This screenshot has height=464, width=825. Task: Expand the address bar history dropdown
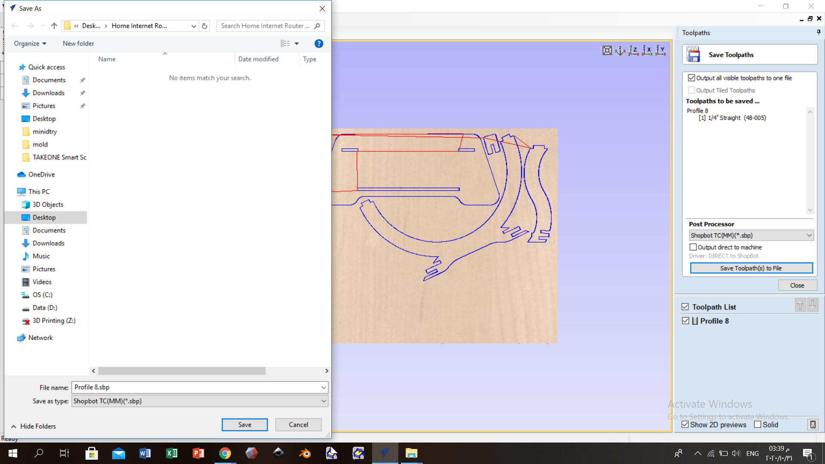coord(194,26)
